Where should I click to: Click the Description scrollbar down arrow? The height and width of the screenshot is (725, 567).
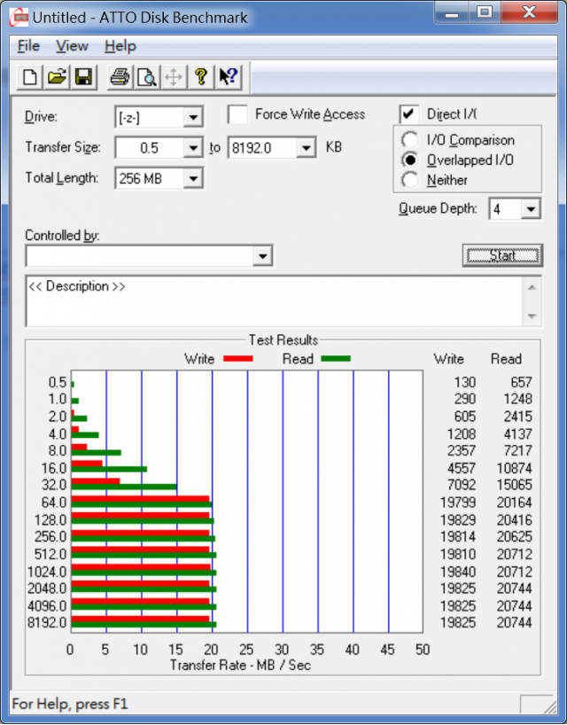[532, 316]
